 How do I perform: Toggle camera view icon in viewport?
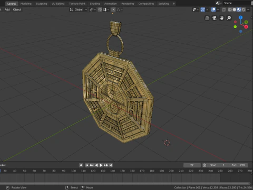tap(215, 18)
